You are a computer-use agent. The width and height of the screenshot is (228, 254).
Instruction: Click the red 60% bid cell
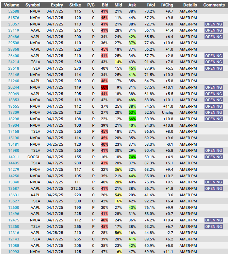[x=104, y=87]
